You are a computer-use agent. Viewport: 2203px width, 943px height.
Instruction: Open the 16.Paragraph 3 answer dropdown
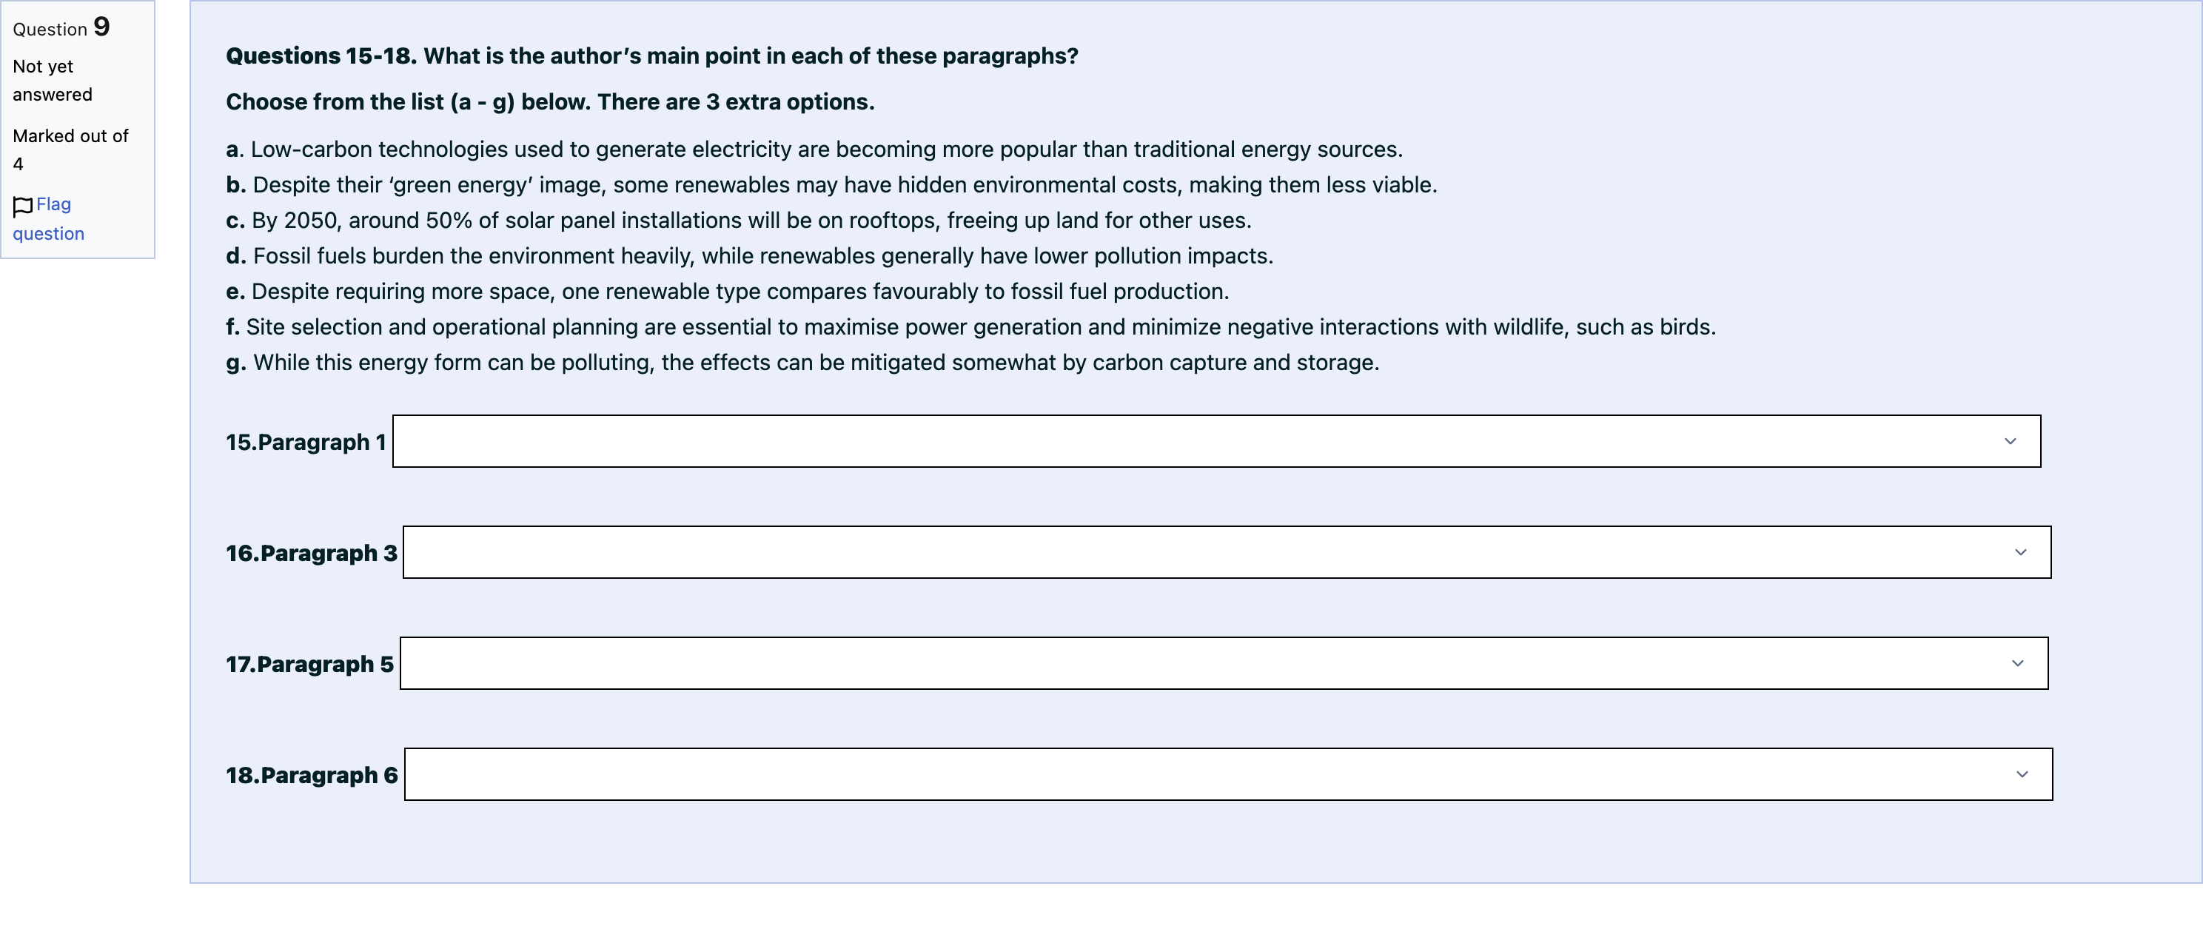[x=1227, y=552]
